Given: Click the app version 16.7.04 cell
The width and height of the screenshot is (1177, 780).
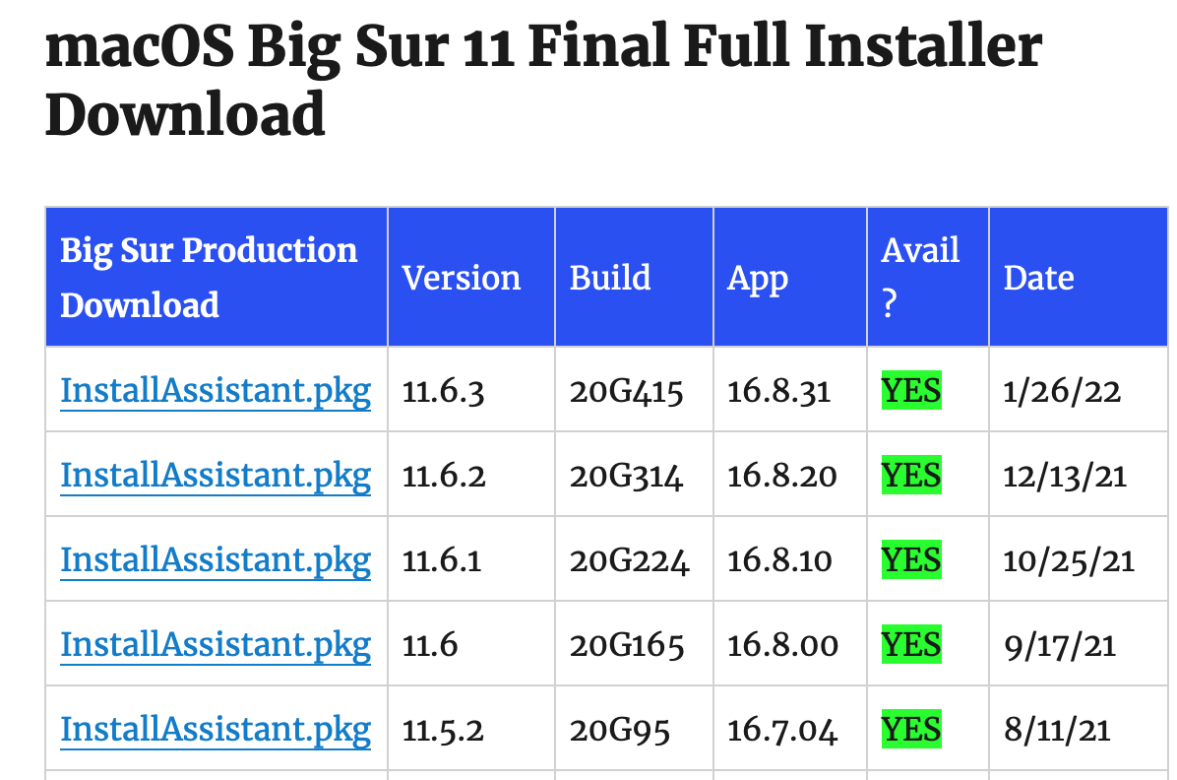Looking at the screenshot, I should pos(782,731).
